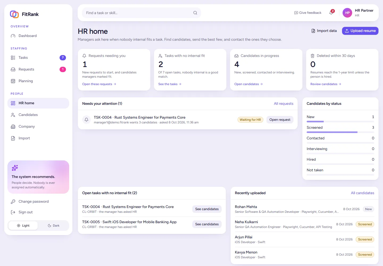
Task: Click the New candidates progress bar
Action: 340,122
